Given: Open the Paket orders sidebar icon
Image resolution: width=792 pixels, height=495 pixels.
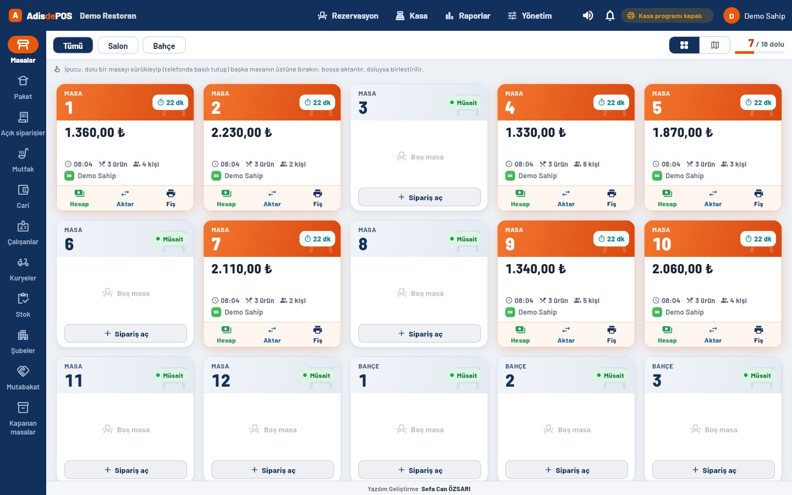Looking at the screenshot, I should click(x=23, y=87).
